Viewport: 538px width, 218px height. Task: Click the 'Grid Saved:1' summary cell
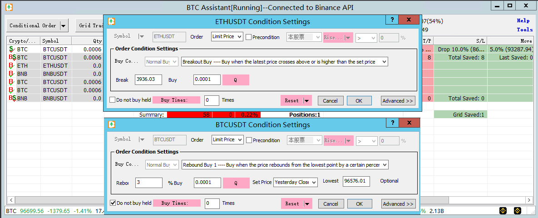pyautogui.click(x=460, y=114)
